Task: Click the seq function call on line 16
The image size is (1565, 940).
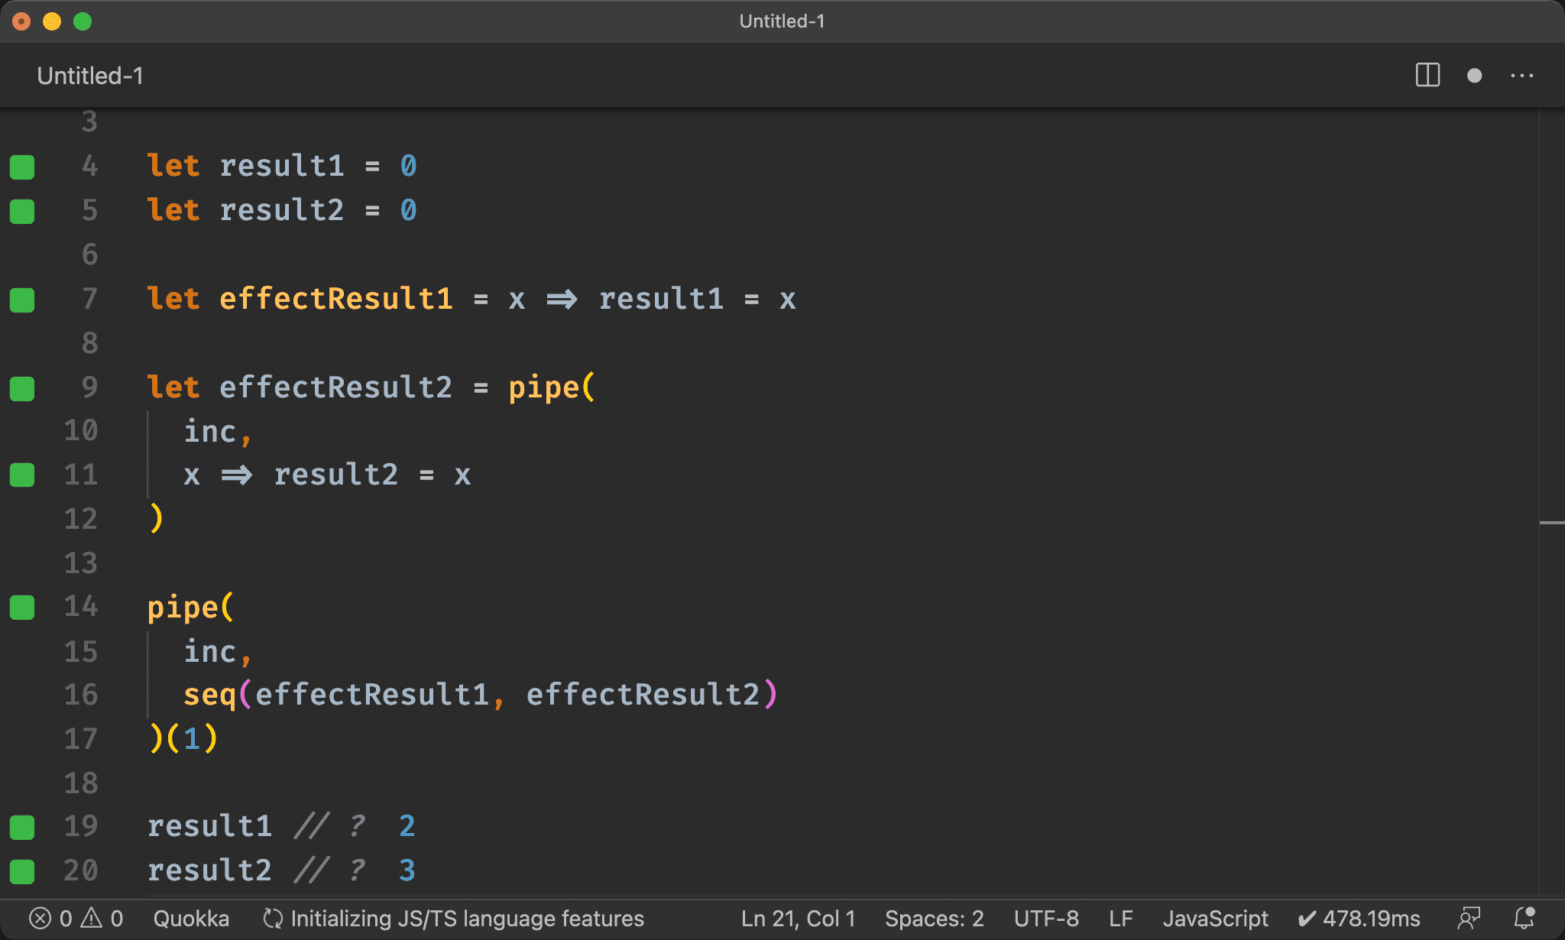Action: click(x=209, y=695)
